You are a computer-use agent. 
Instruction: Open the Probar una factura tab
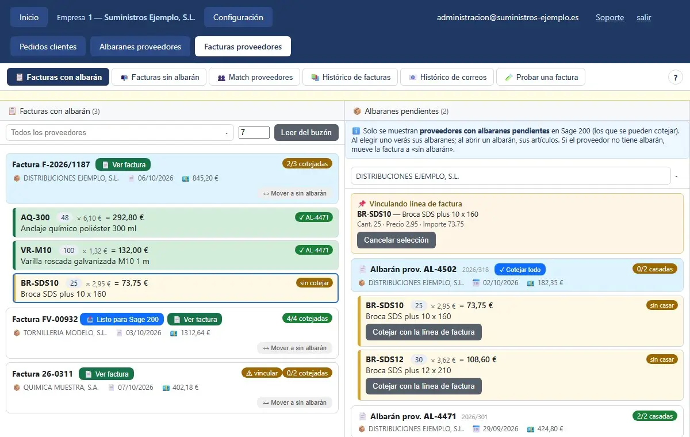click(x=541, y=77)
